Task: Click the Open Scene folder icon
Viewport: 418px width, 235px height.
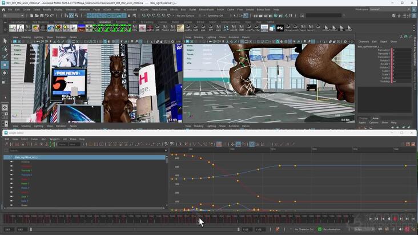Action: click(37, 15)
